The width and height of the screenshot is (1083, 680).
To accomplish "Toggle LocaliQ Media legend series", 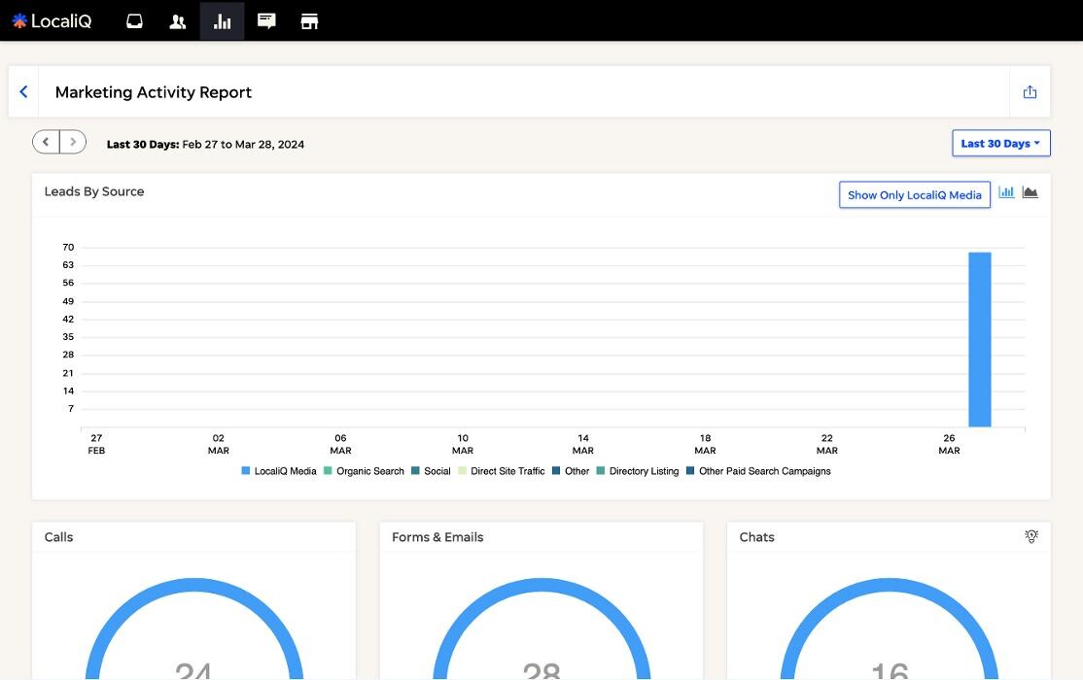I will point(279,471).
